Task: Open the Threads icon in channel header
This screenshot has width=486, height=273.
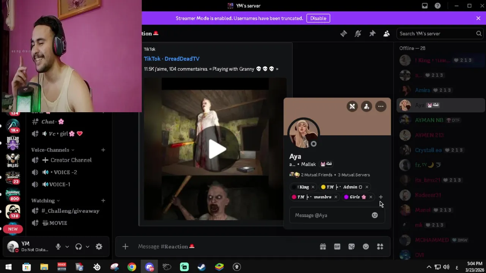Action: point(344,34)
